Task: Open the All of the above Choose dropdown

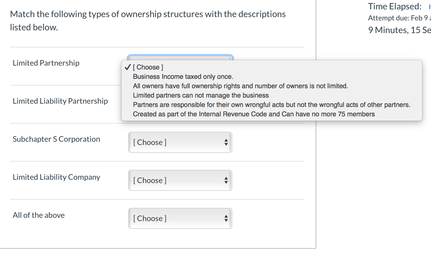Action: pos(180,218)
